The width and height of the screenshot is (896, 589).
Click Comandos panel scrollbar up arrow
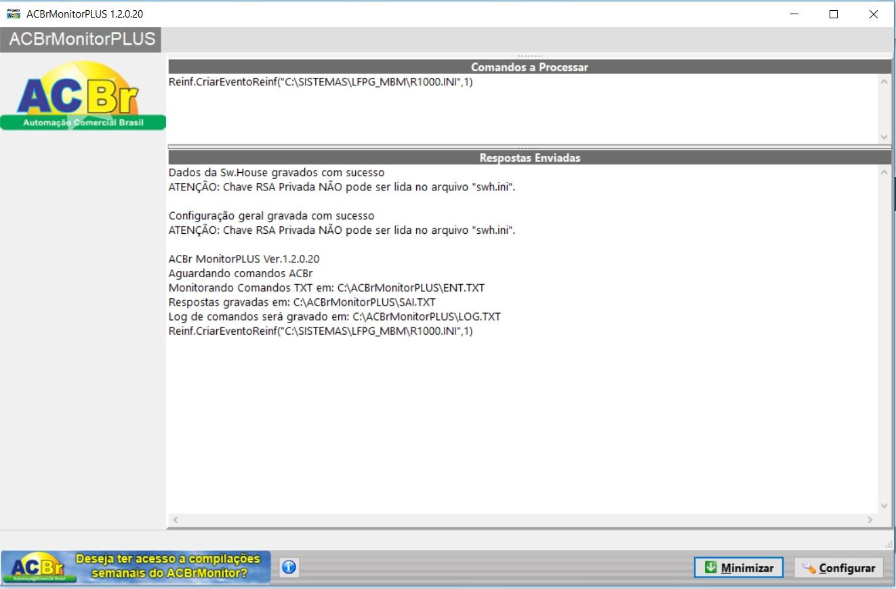point(884,82)
